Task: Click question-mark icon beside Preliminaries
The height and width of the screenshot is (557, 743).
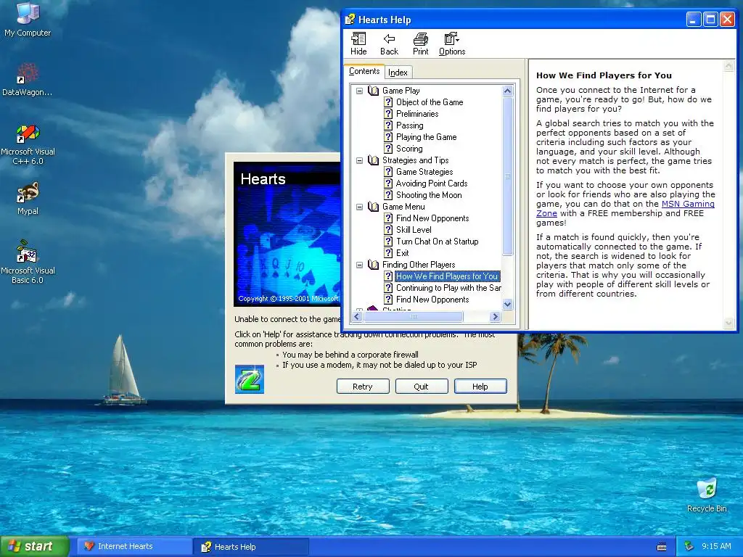Action: (x=388, y=114)
